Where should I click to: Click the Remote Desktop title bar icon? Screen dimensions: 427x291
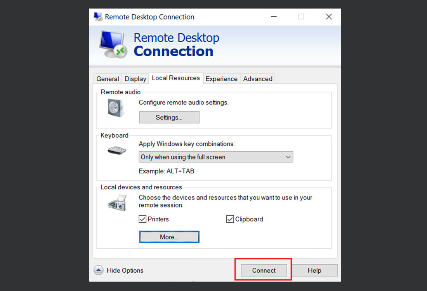pos(98,17)
